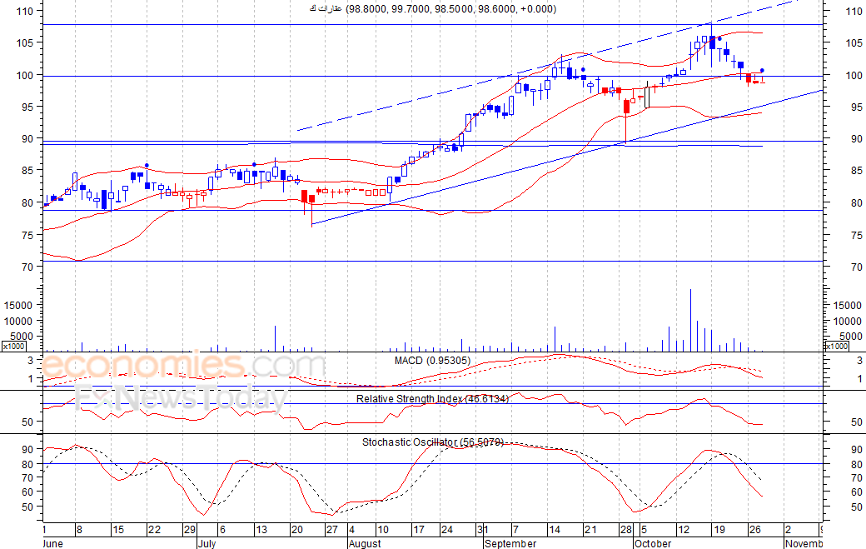Click the 90 label on the left Stochastic axis
Viewport: 866px width, 549px height.
tap(27, 450)
